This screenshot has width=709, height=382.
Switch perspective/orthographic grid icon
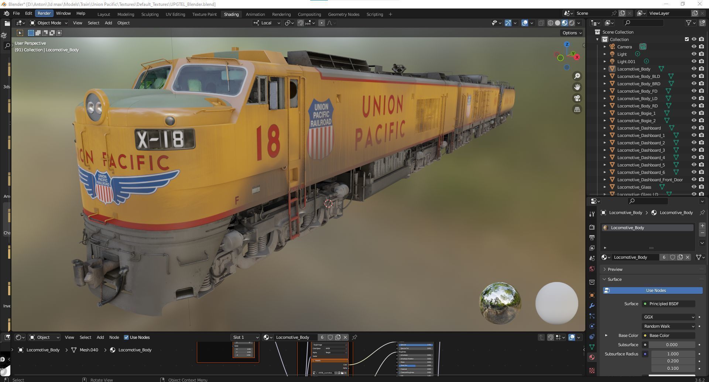(577, 109)
